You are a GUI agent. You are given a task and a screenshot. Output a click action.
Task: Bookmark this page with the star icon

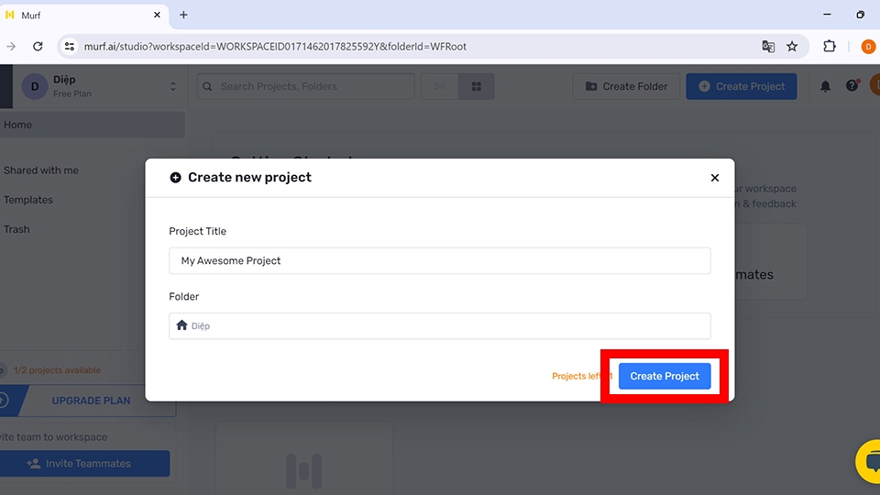click(x=792, y=47)
